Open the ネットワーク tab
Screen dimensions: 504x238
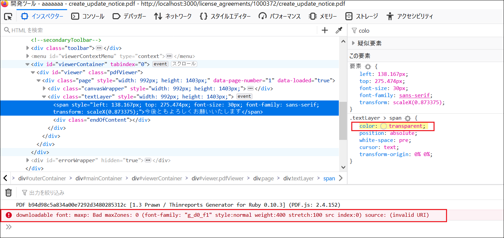[173, 16]
